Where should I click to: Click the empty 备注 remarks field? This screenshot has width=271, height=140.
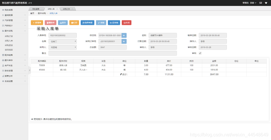coord(113,53)
